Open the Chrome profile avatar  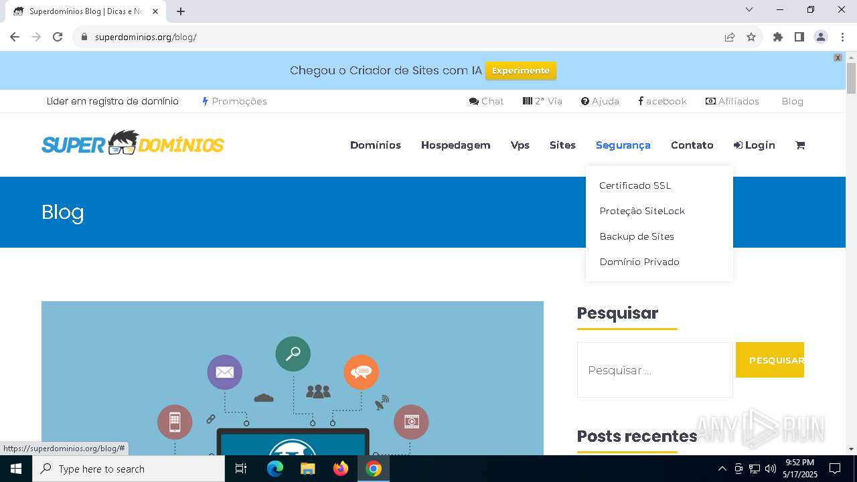[x=821, y=37]
